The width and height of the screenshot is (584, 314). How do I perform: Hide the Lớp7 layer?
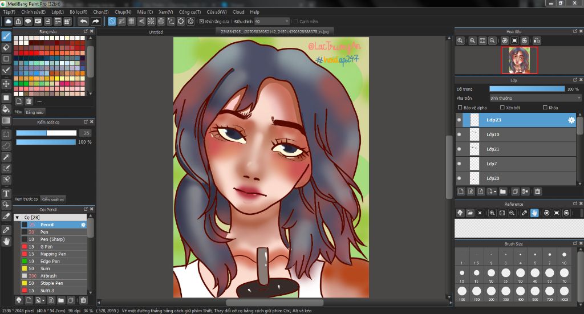(459, 164)
